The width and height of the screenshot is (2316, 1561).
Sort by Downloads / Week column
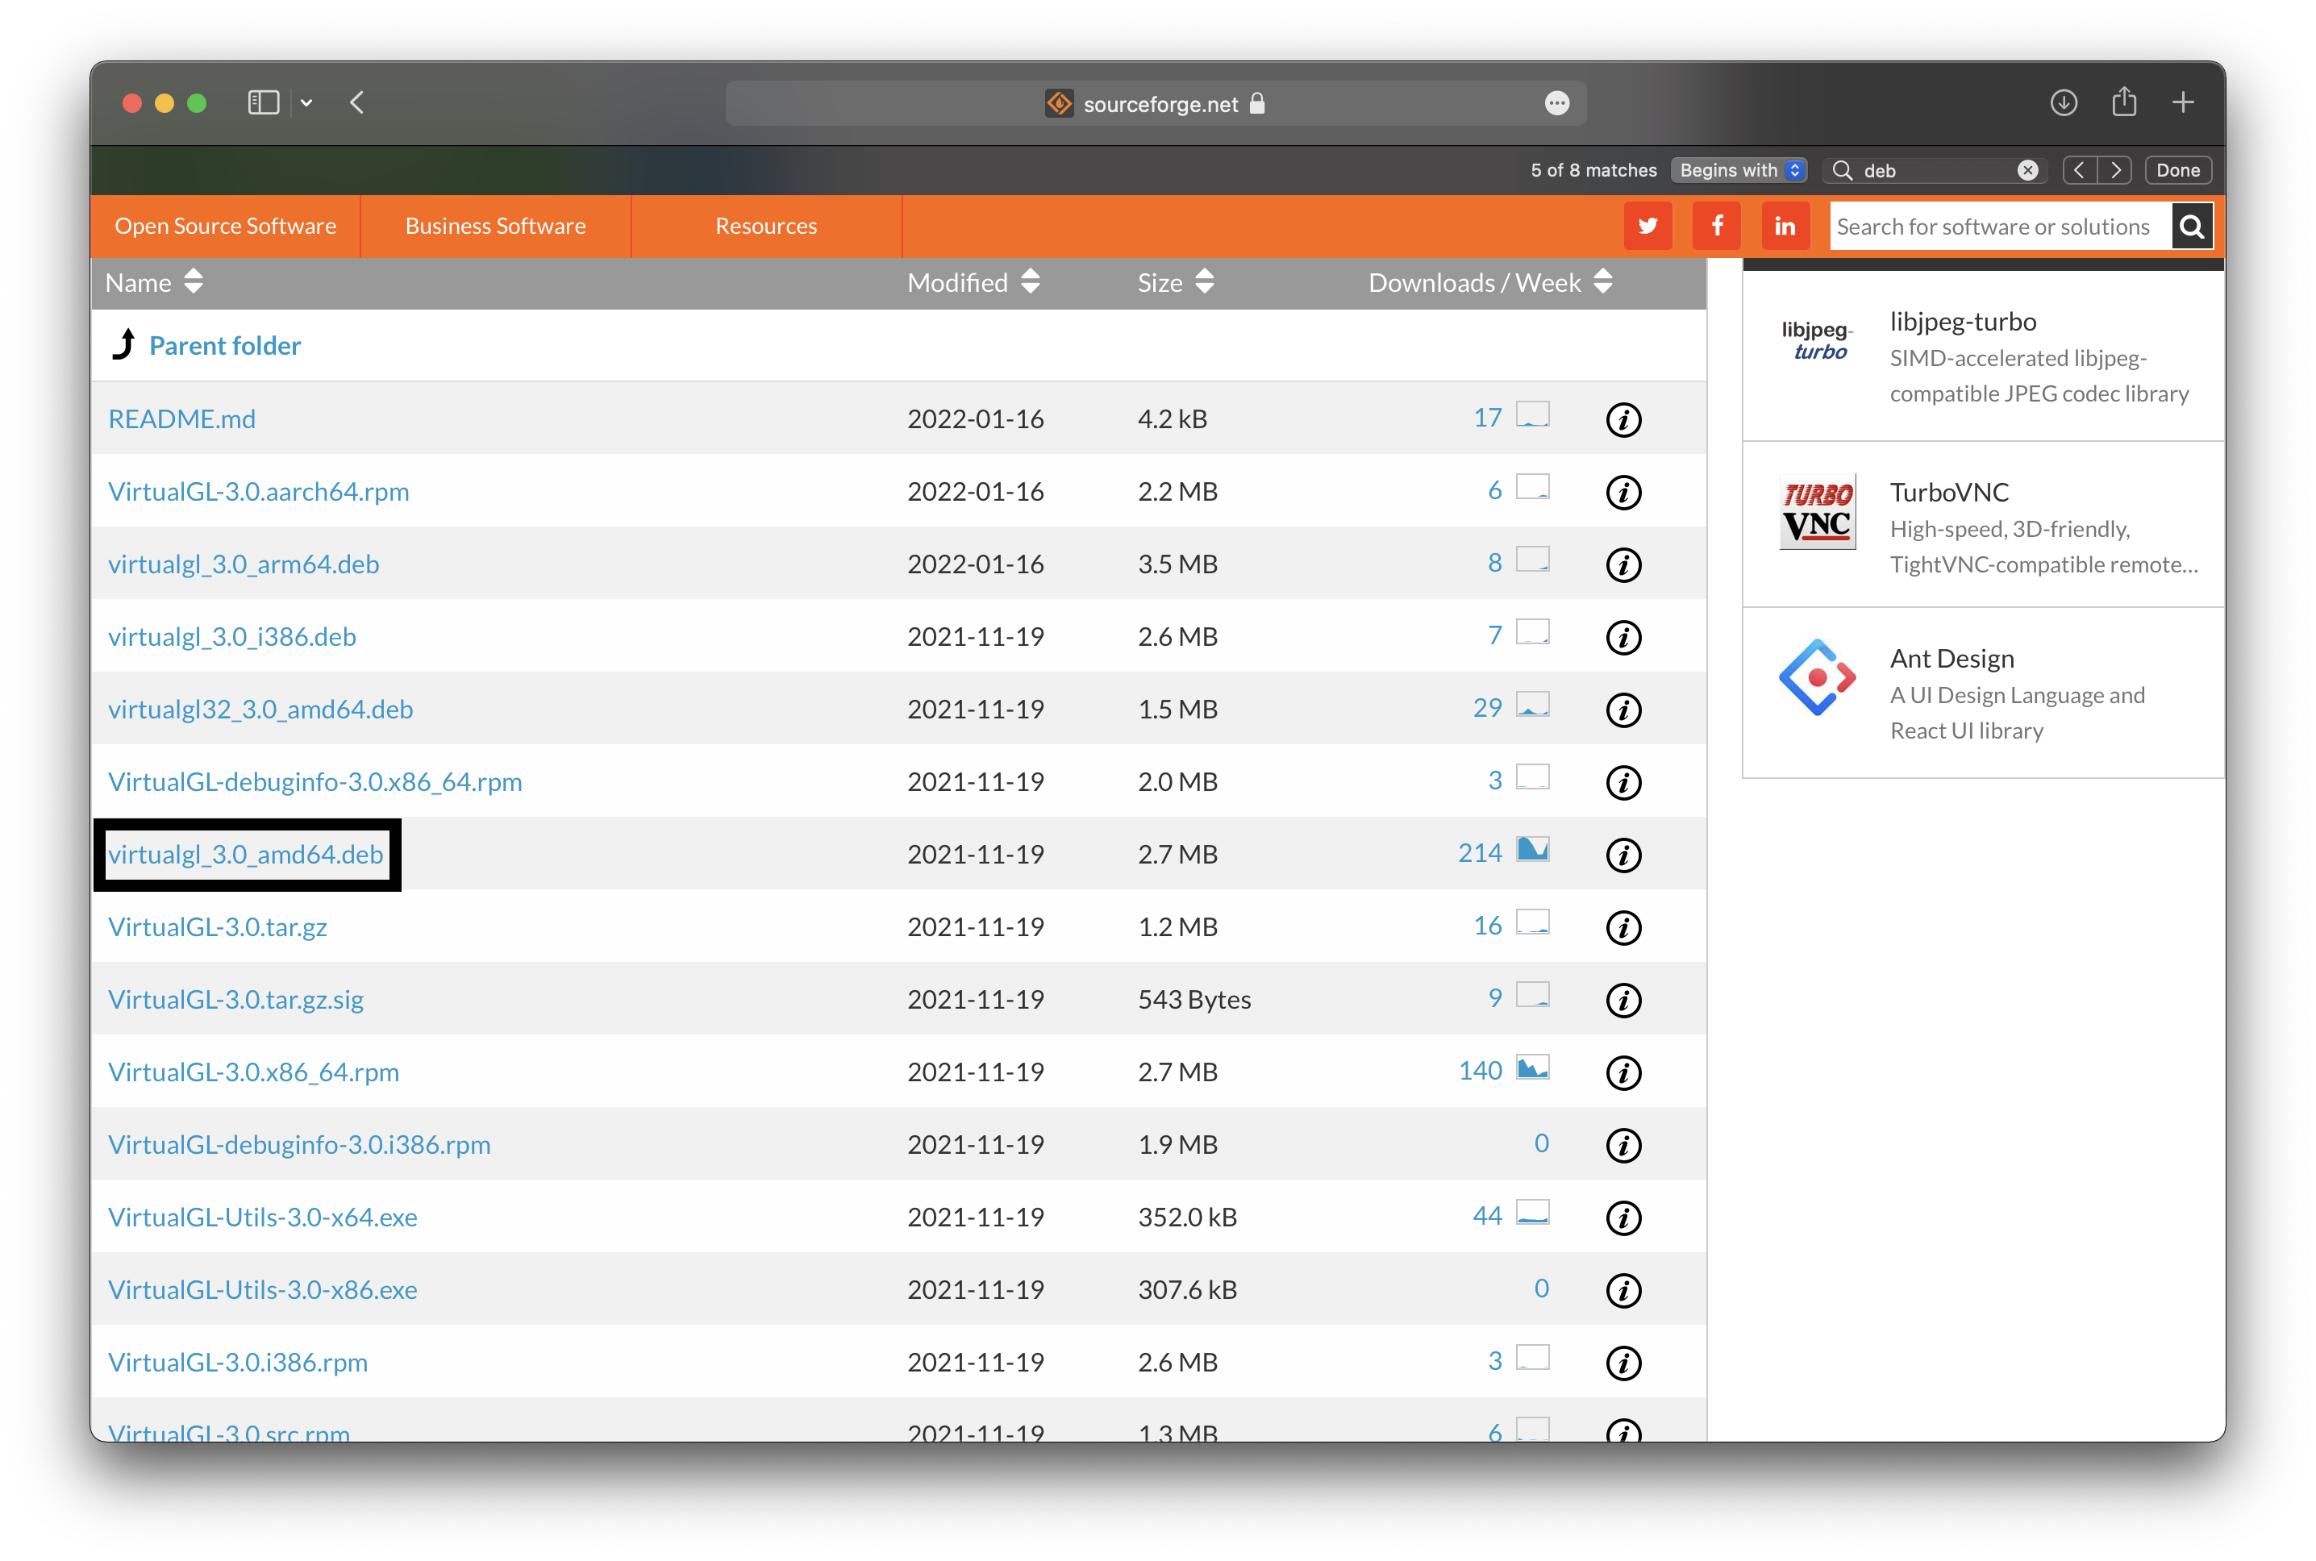tap(1490, 283)
